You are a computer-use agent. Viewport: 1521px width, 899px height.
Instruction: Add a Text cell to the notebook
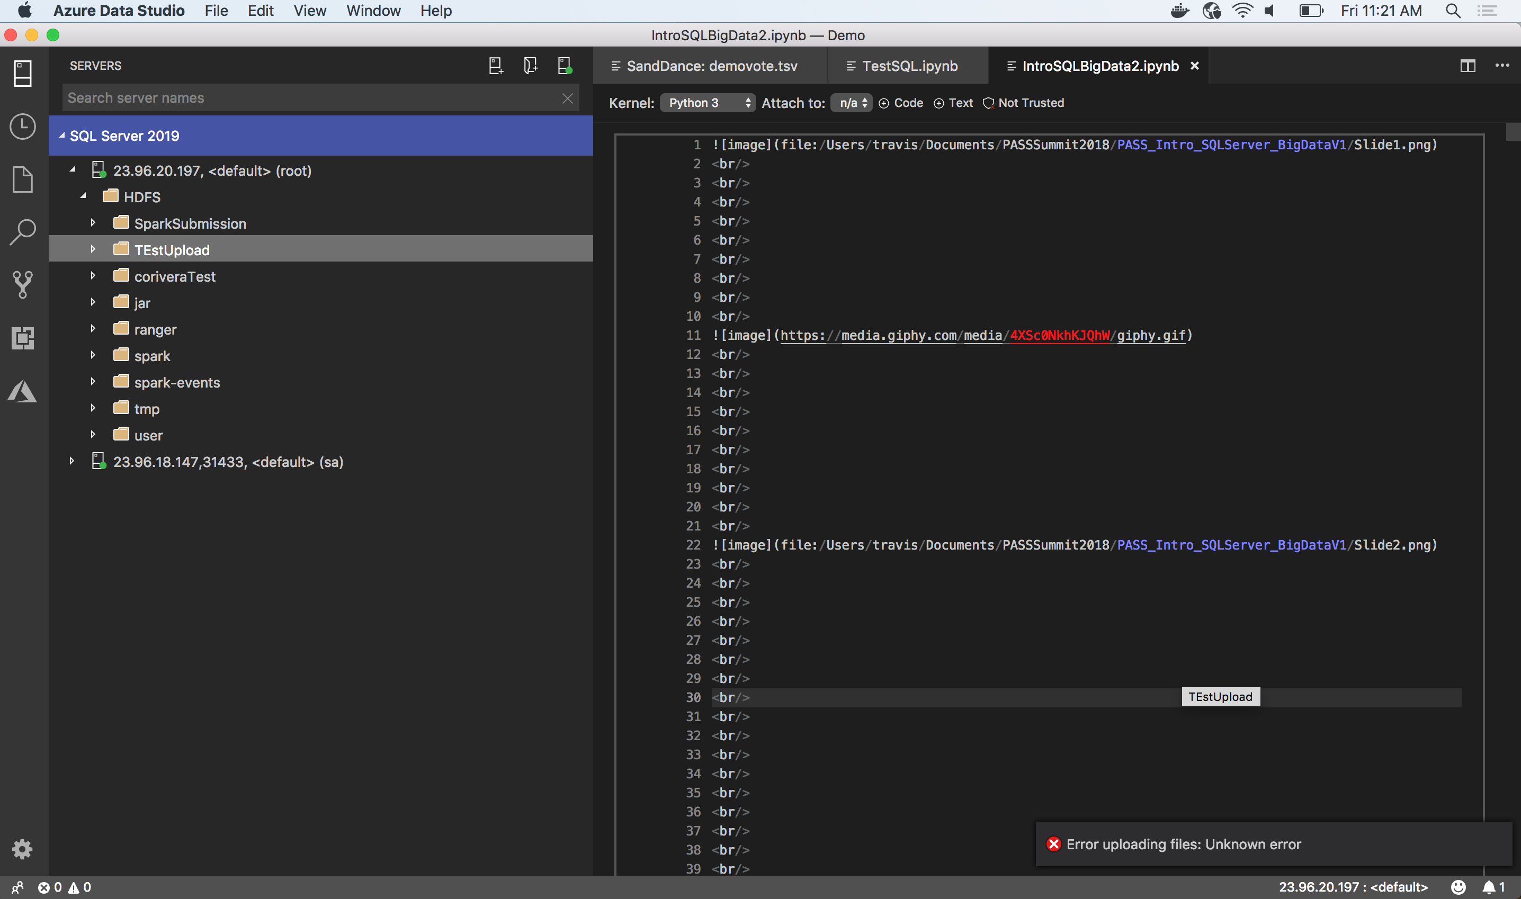(953, 103)
